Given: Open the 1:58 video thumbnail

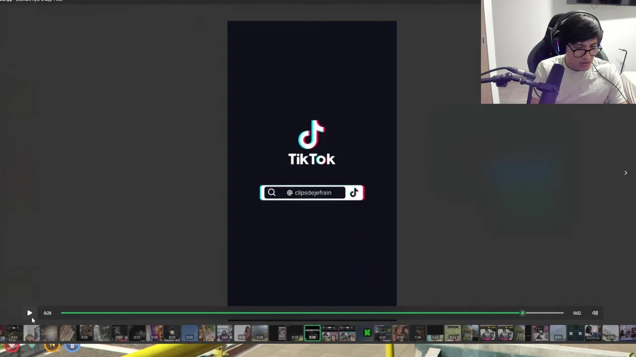Looking at the screenshot, I should click(x=418, y=333).
